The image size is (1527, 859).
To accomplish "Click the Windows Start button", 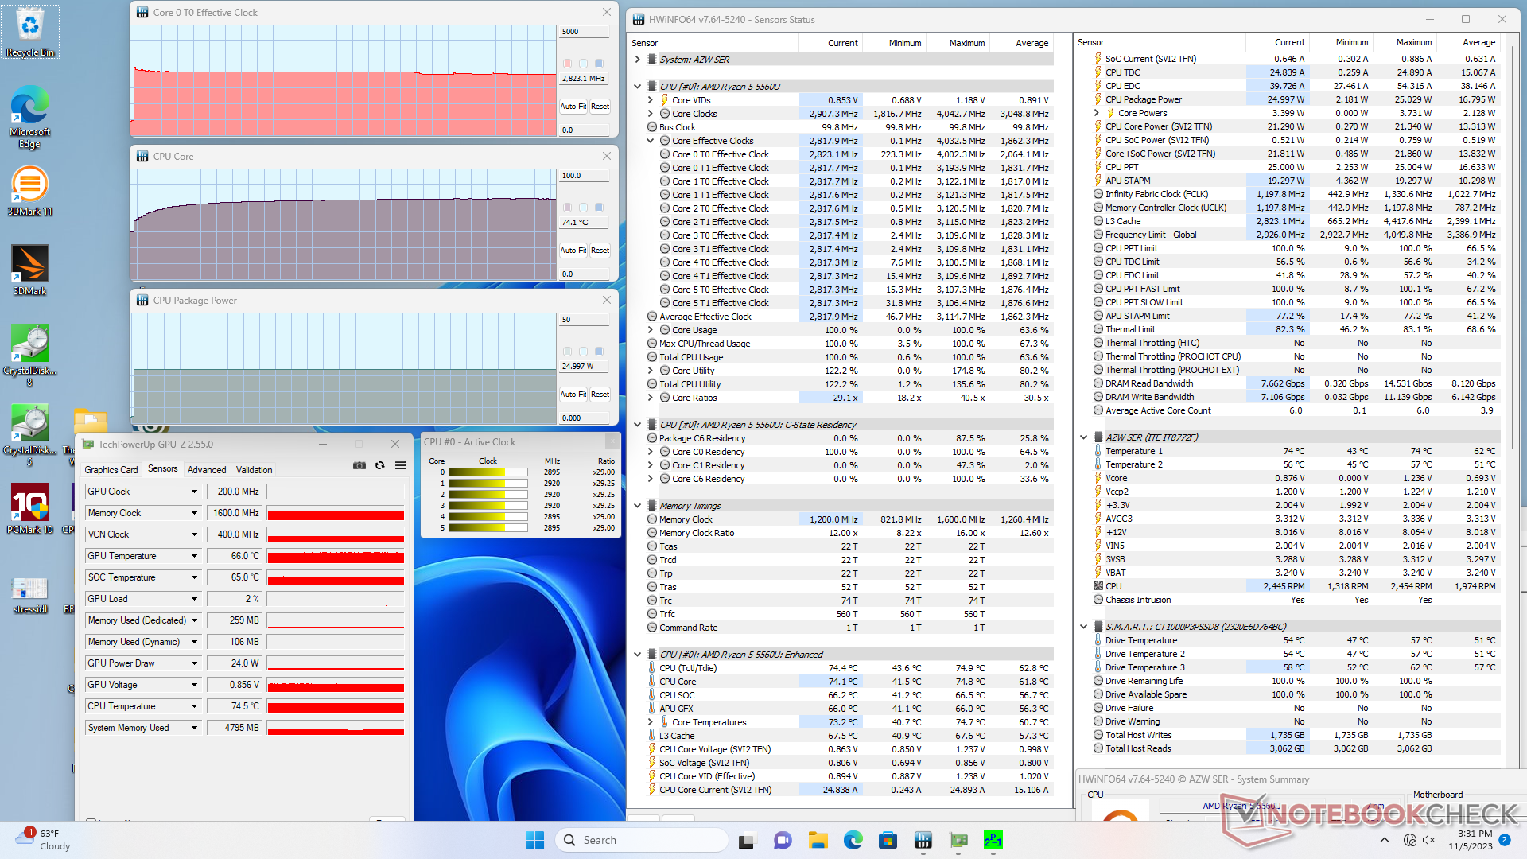I will 535,840.
